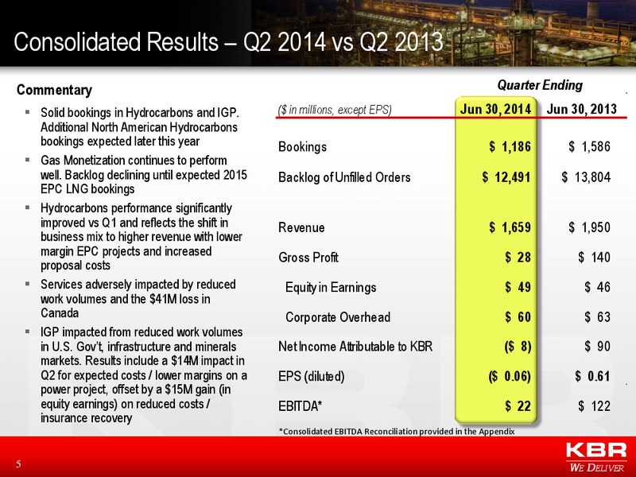Select the $ 0.61 EPS value
Image resolution: width=636 pixels, height=477 pixels.
pos(592,376)
